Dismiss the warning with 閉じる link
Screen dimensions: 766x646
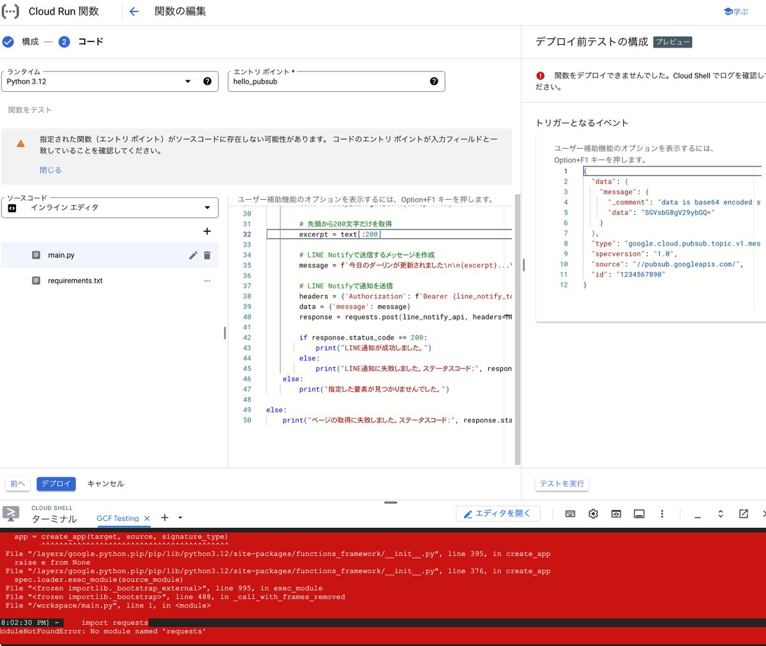pos(50,170)
